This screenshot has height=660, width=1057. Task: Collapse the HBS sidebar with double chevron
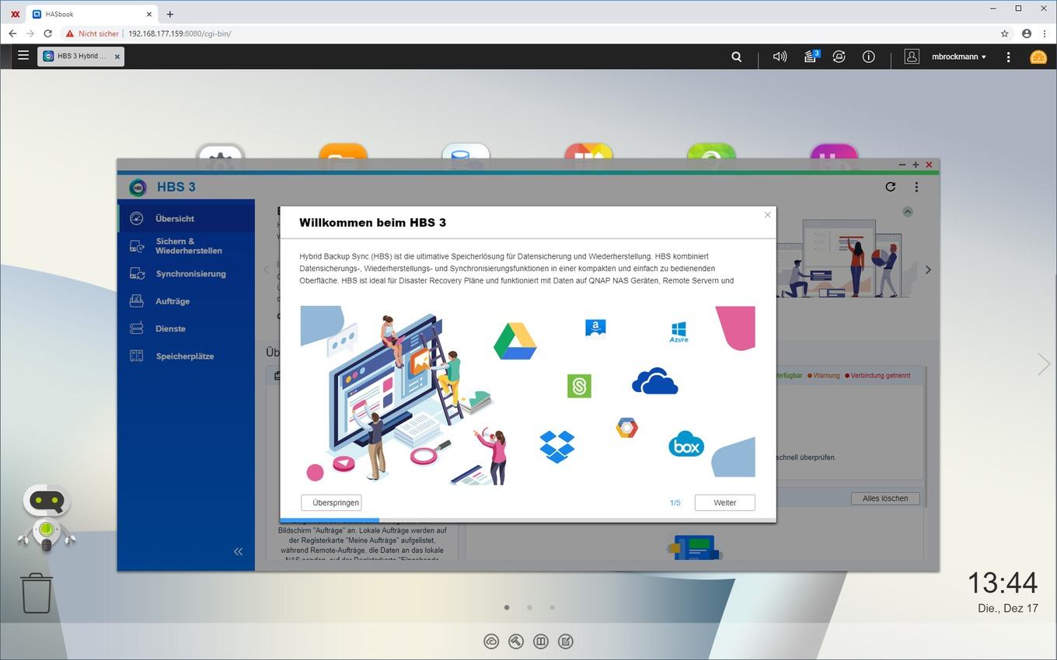(239, 551)
